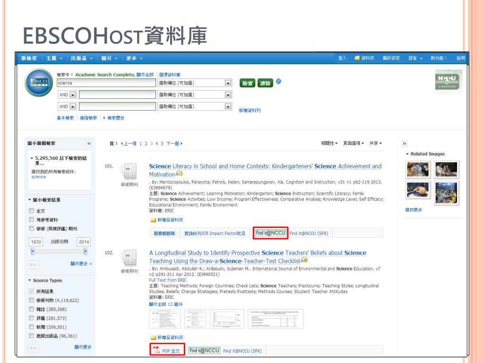Open the line graph figure thumbnail
484x363 pixels.
point(227,319)
